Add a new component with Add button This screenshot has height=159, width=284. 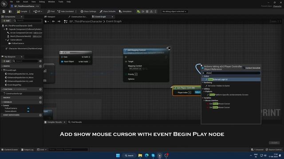pyautogui.click(x=7, y=21)
